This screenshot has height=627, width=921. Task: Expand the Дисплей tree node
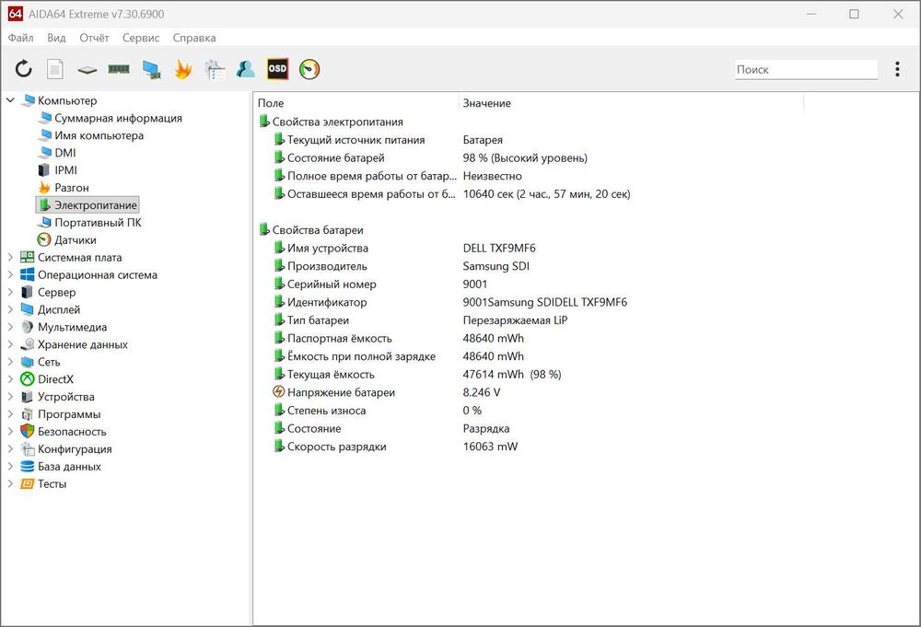(10, 309)
